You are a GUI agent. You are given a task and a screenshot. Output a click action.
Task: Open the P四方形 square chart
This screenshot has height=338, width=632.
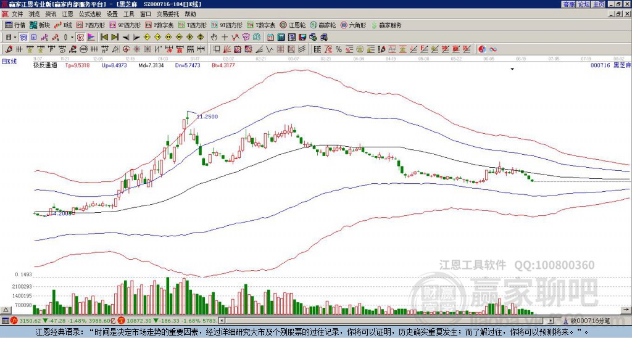(x=91, y=25)
